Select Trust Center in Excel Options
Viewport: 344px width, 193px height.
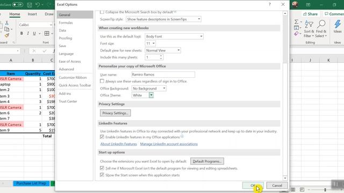coord(75,101)
